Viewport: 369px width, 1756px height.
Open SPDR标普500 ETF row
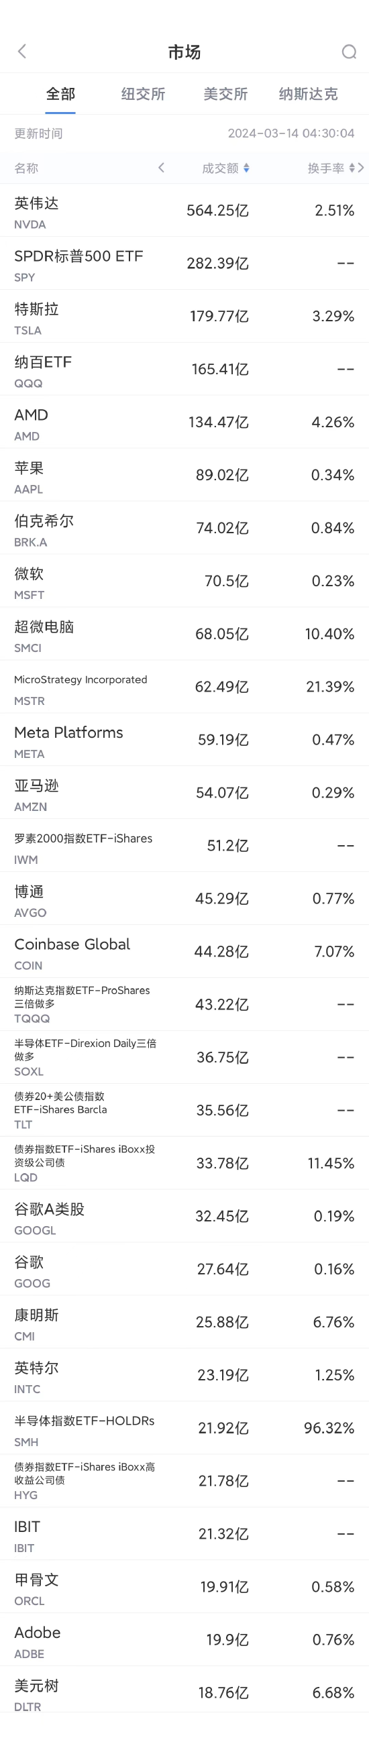click(x=184, y=264)
